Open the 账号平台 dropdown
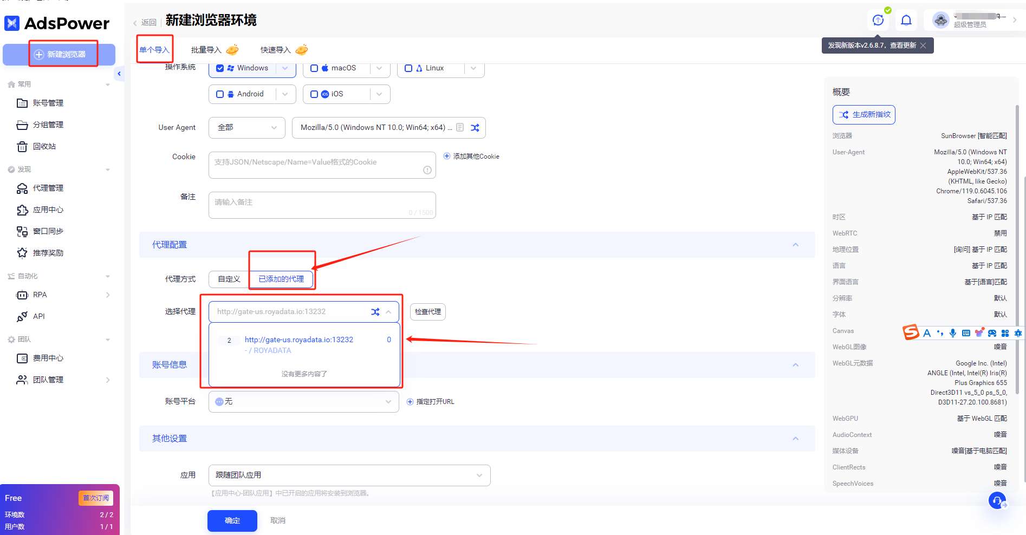 point(303,402)
